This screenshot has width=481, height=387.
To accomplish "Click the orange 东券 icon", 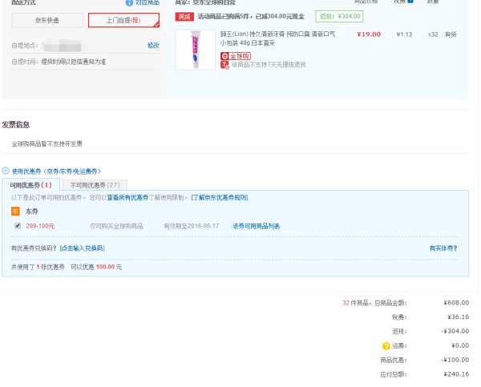I will click(15, 211).
